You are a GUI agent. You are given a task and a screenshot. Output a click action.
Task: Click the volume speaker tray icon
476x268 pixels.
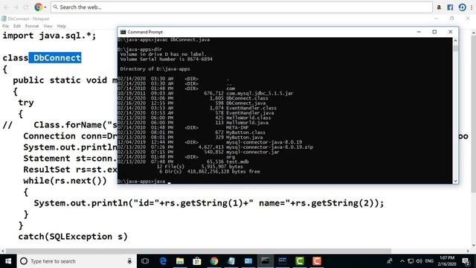coord(419,261)
